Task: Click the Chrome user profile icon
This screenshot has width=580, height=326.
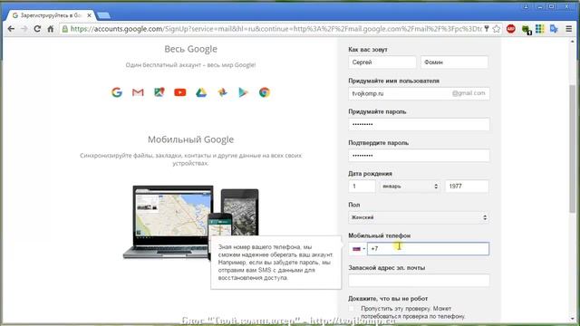Action: pyautogui.click(x=526, y=6)
